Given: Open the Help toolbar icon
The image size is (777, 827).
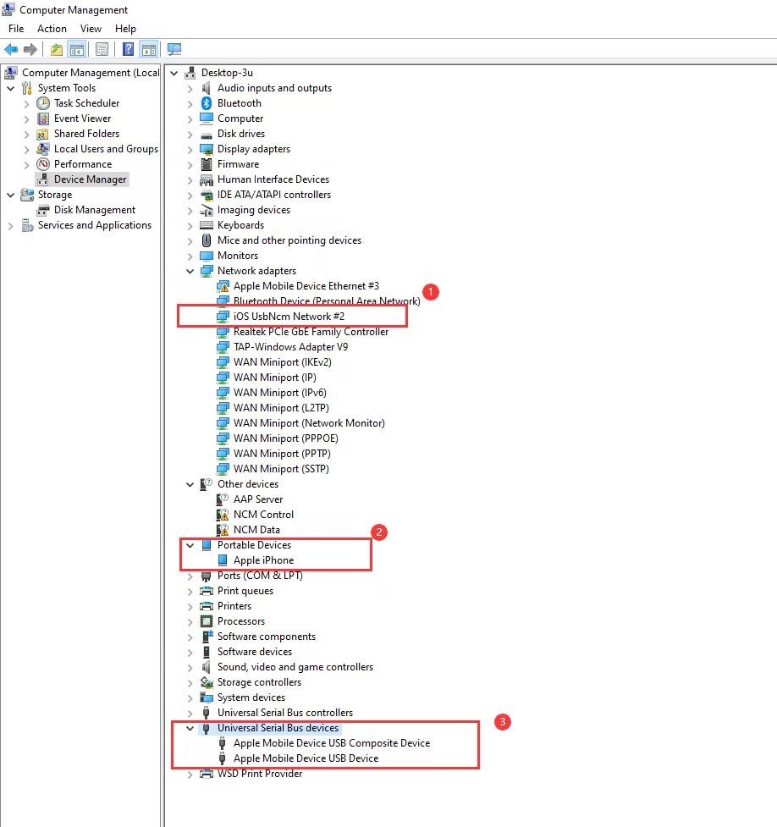Looking at the screenshot, I should click(127, 49).
